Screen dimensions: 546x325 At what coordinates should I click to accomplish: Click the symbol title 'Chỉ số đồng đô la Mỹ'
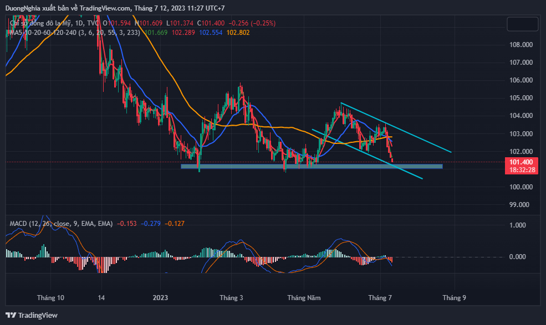(x=40, y=23)
